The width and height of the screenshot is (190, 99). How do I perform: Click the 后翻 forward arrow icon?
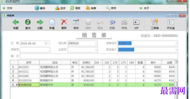click(x=40, y=22)
